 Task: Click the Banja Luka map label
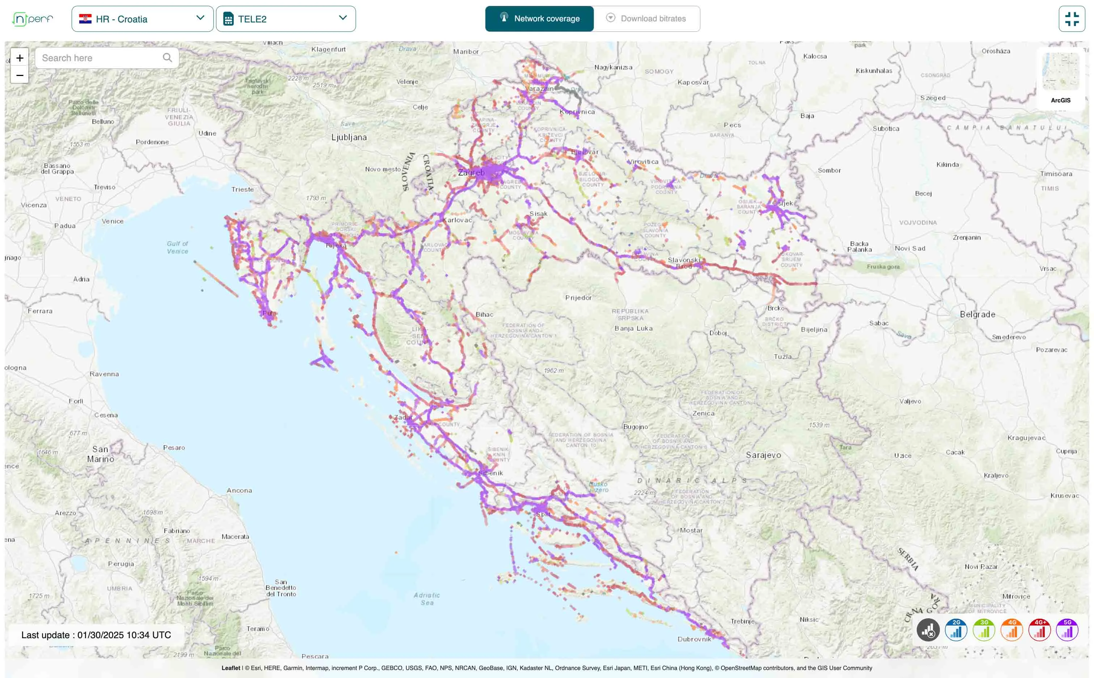(633, 328)
